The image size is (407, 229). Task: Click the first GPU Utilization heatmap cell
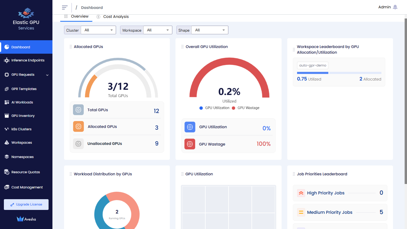(x=194, y=199)
